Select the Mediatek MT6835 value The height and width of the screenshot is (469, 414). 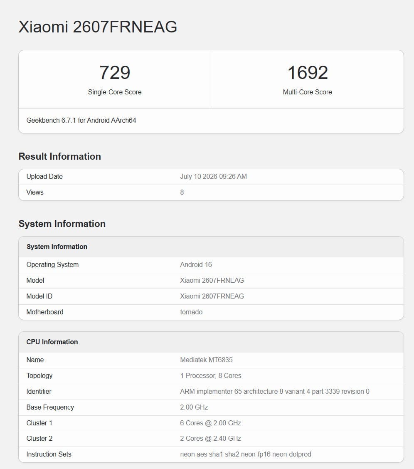coord(206,360)
